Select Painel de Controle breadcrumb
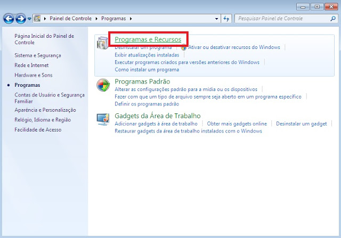 (x=70, y=19)
